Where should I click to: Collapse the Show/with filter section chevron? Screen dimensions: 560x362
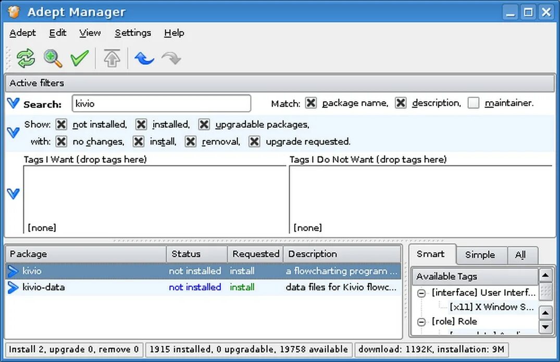(13, 132)
